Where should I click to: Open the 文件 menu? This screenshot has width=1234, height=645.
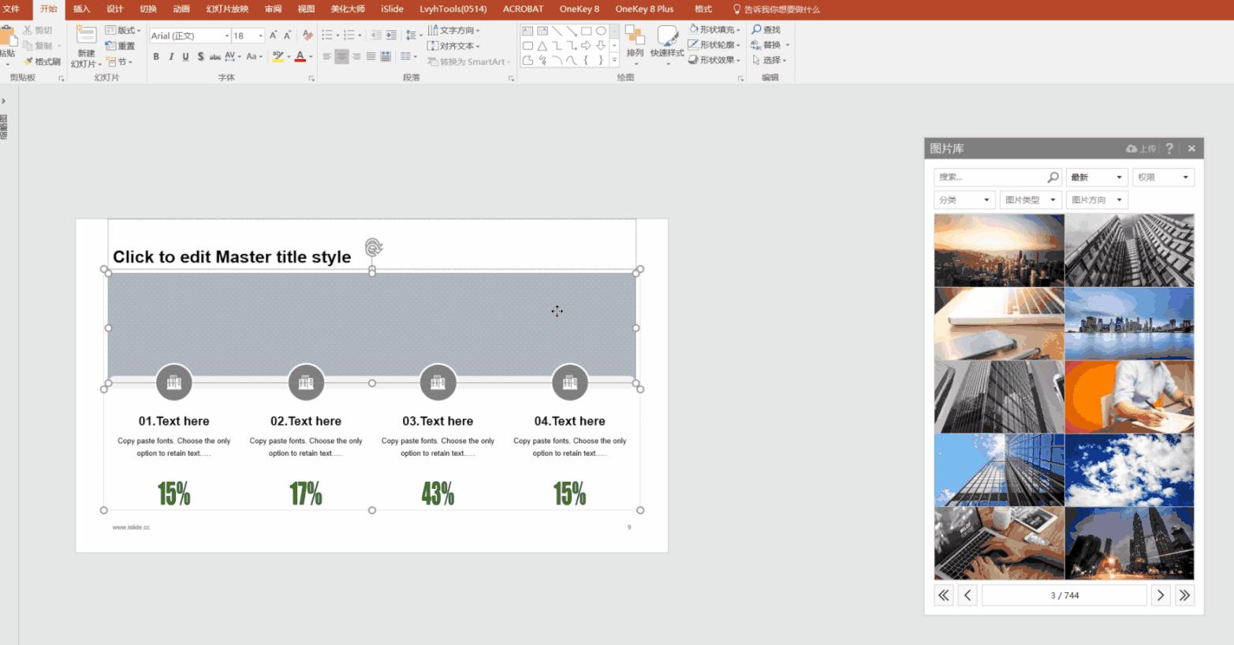point(11,9)
